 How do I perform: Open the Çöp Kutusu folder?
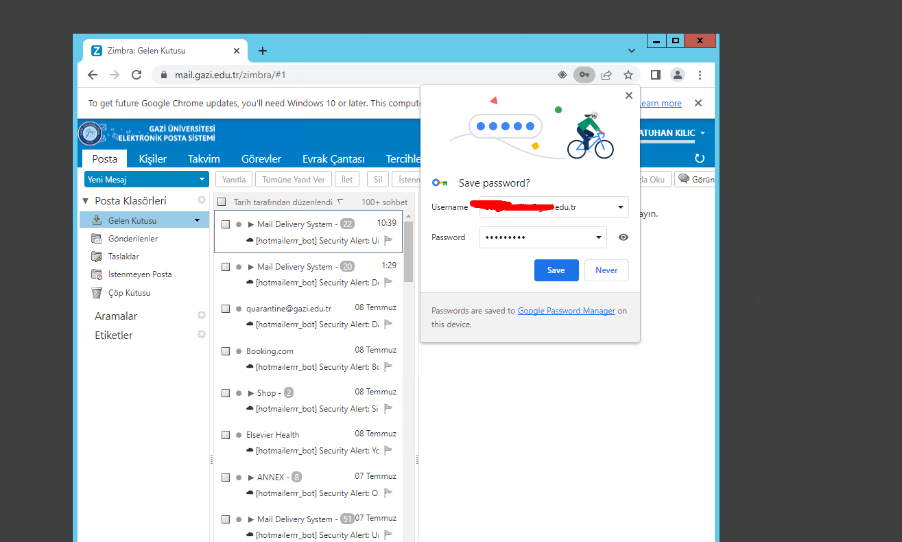129,293
